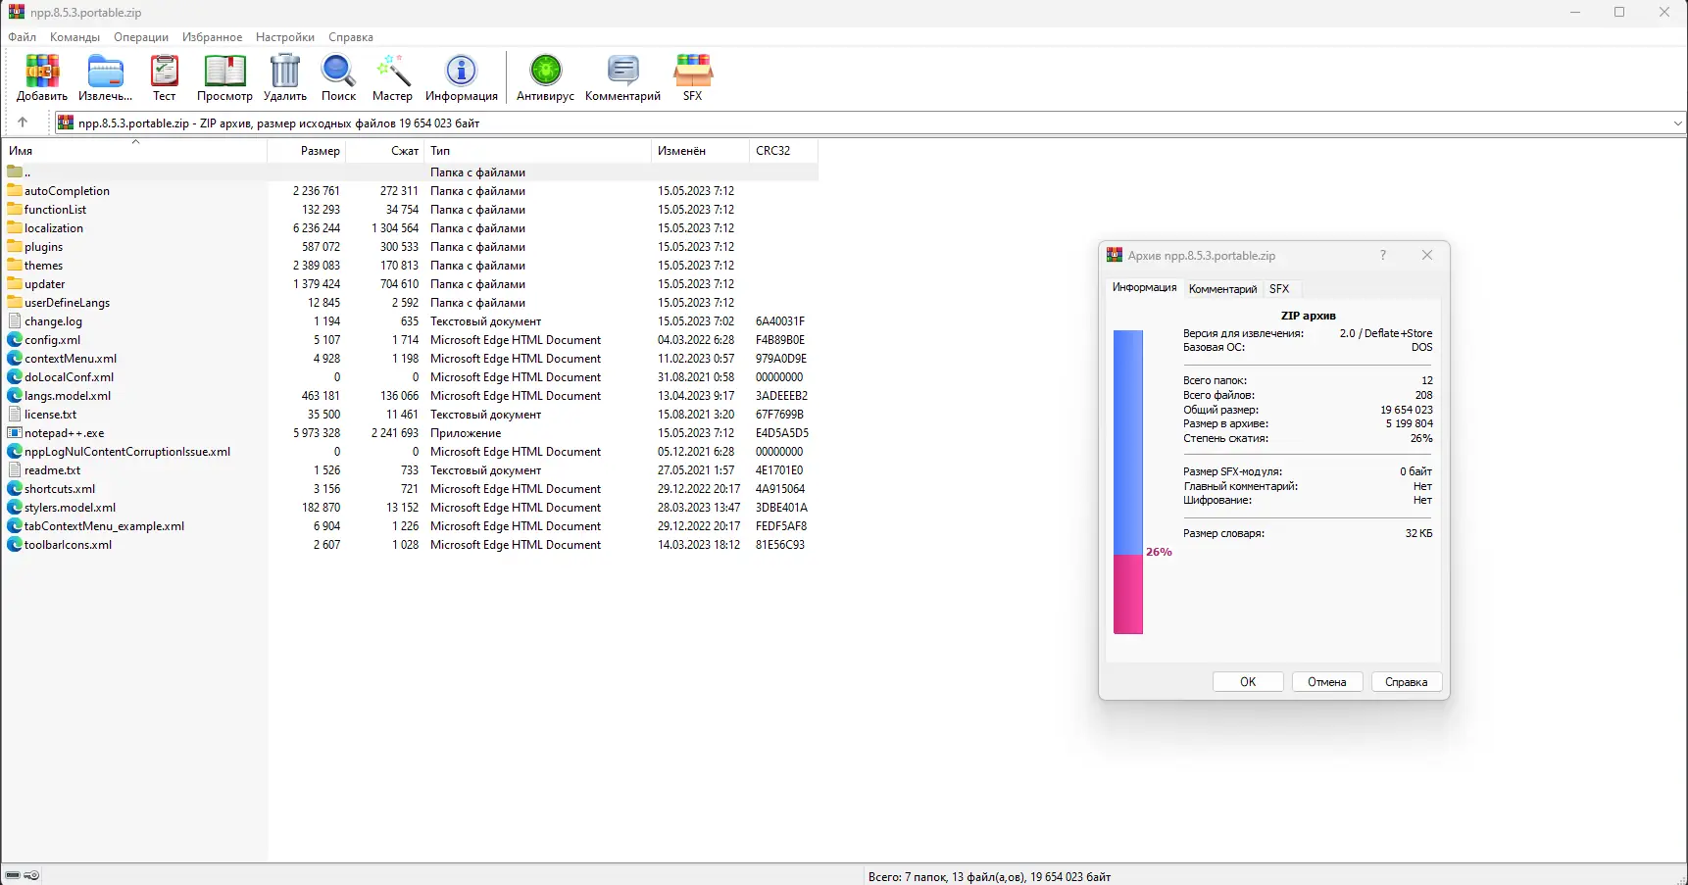
Task: Open the Комментарий toolbar tool
Action: point(622,72)
